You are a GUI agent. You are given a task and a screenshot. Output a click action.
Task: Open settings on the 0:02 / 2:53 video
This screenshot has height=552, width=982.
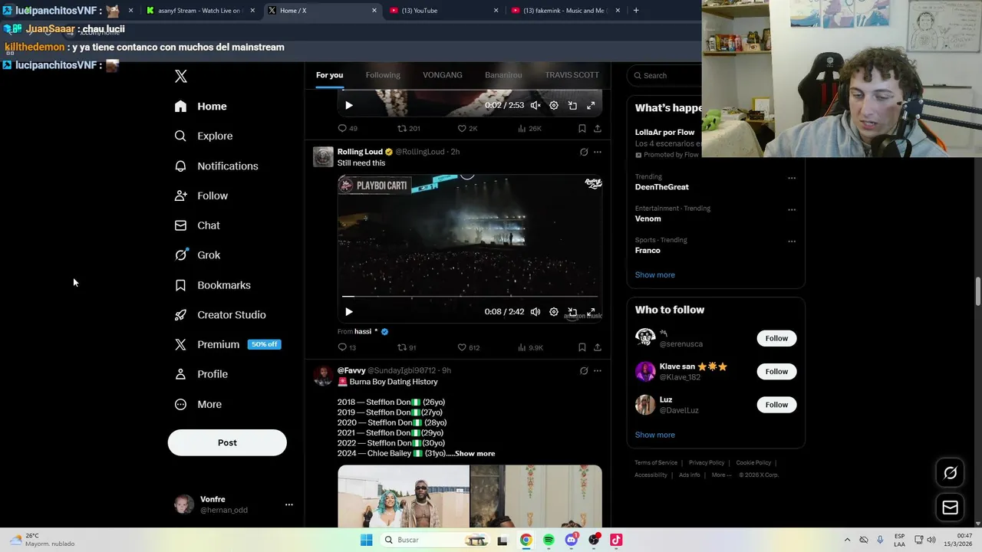[x=554, y=106]
